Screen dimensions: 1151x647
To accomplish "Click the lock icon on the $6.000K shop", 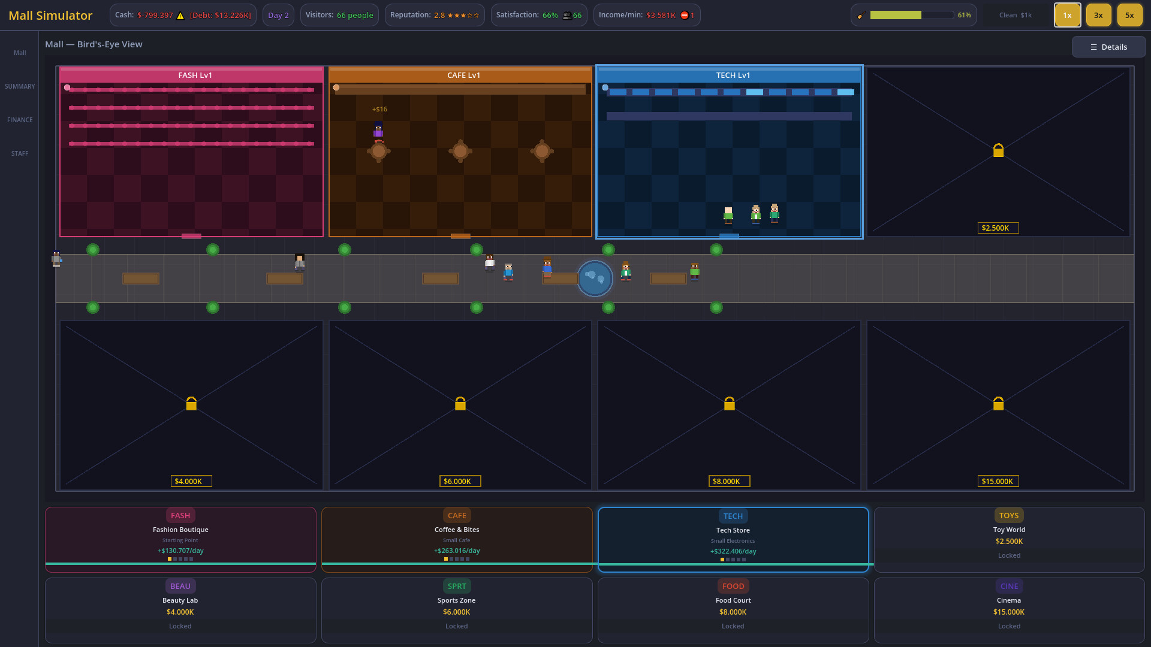I will tap(460, 403).
